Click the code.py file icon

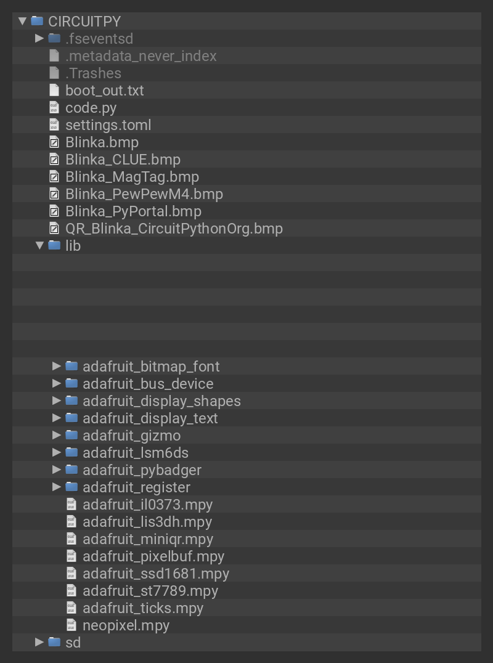click(x=54, y=107)
